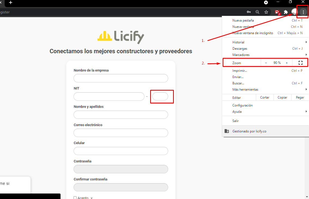
Task: Focus the main NIT number field
Action: coord(109,97)
